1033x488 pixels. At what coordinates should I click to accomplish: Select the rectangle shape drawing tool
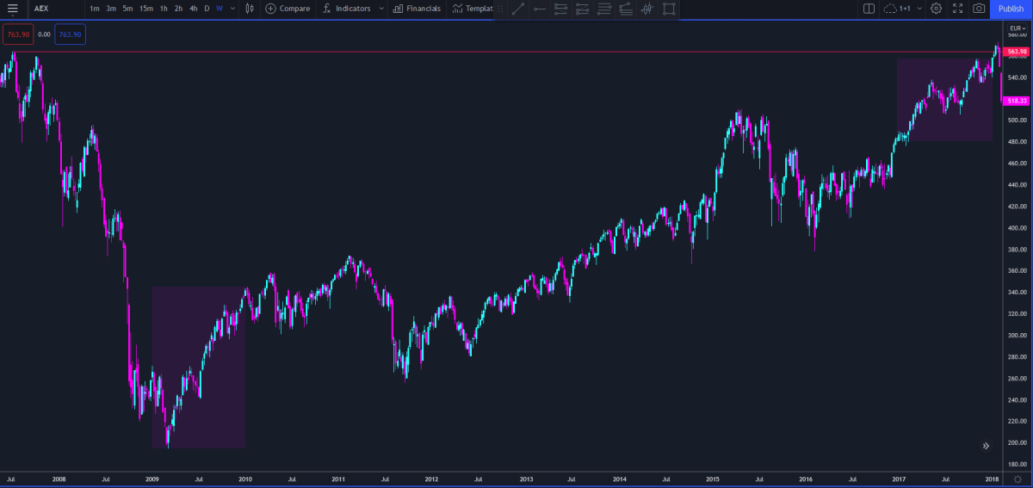[669, 9]
